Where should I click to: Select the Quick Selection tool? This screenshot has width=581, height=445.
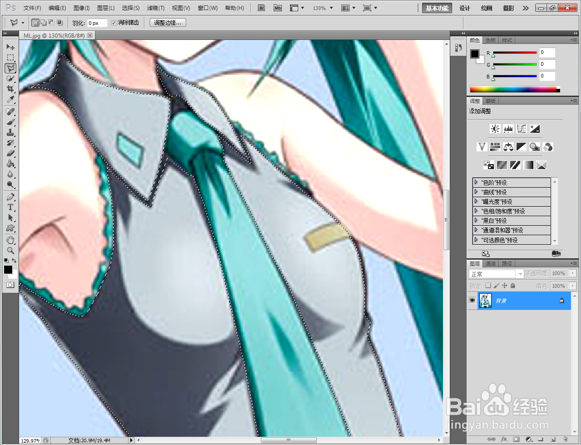(x=10, y=78)
